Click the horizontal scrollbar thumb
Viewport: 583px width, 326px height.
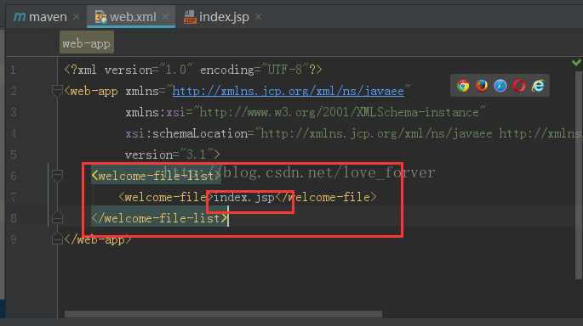[x=223, y=314]
